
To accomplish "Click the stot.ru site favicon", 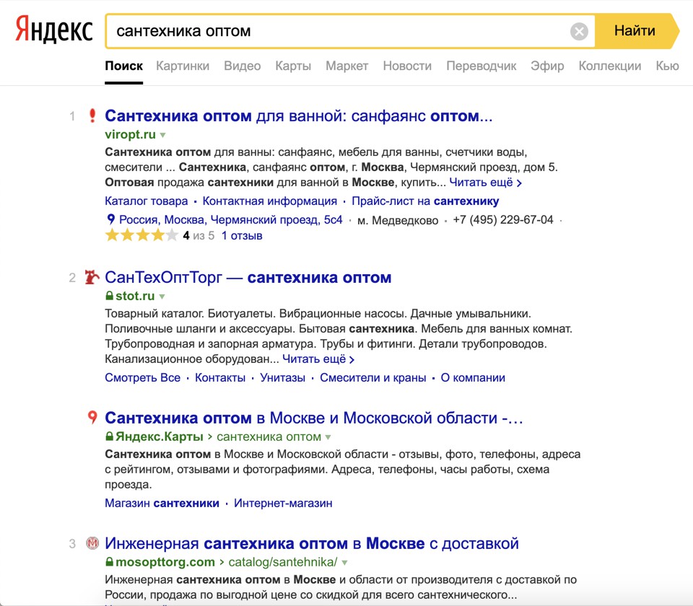I will coord(92,277).
